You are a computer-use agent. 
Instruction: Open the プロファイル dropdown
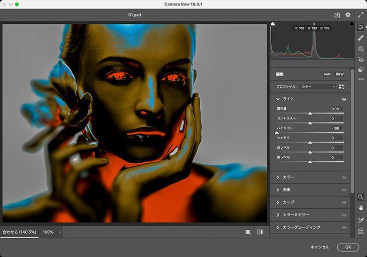[318, 86]
